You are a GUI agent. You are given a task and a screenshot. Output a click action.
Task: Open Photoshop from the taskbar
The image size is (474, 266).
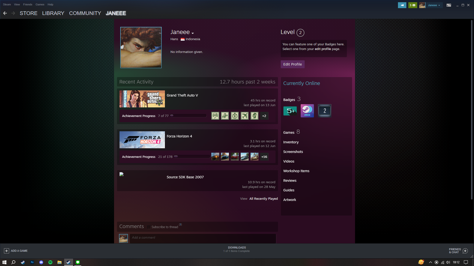pos(32,262)
